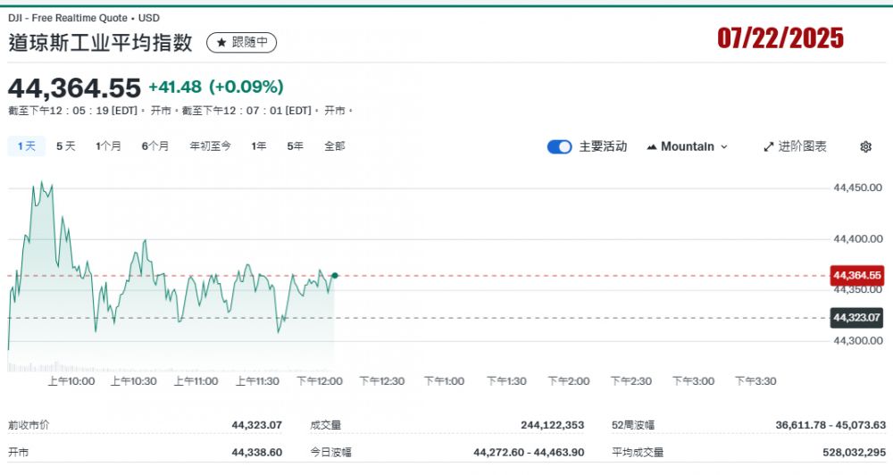Click the dark 44,323.07 previous close label
Image resolution: width=893 pixels, height=475 pixels.
click(x=856, y=318)
